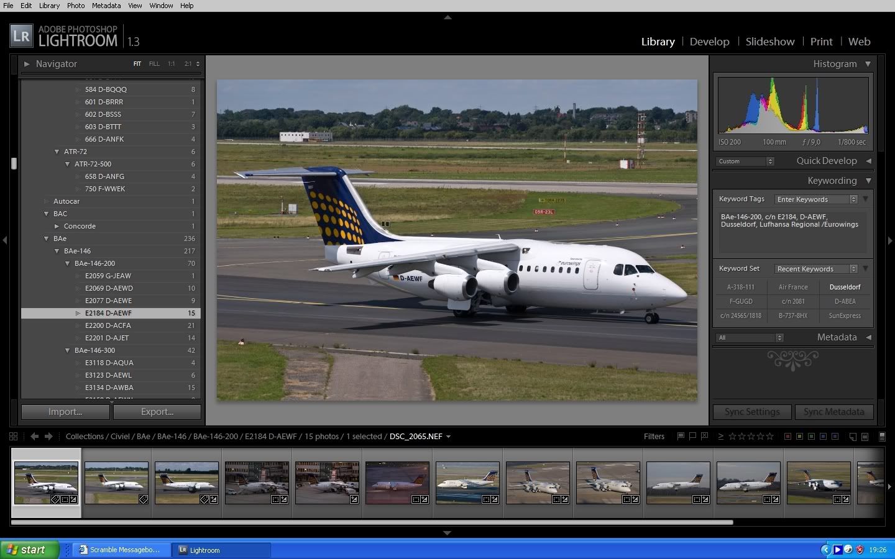
Task: Expand the Quick Develop panel
Action: 868,161
